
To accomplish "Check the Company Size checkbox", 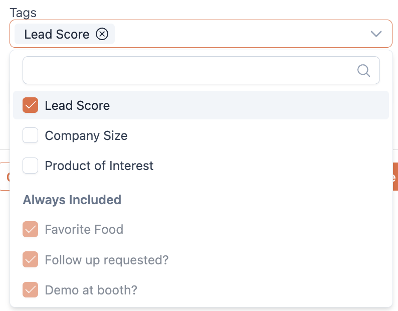I will 31,135.
